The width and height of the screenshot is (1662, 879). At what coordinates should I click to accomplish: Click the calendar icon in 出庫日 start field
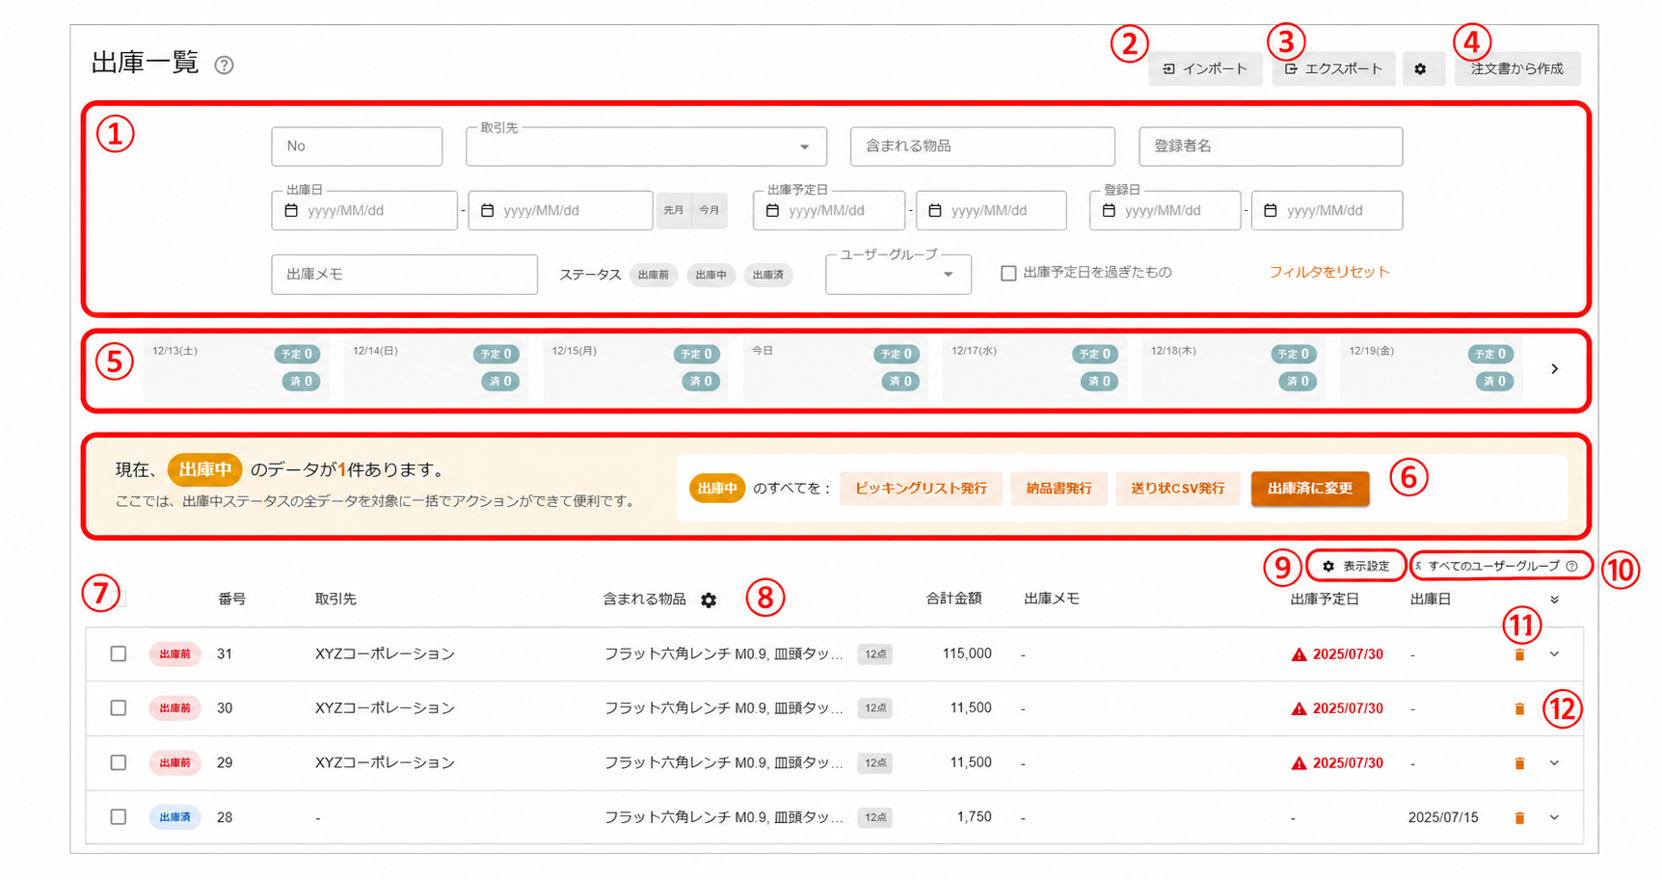point(291,210)
